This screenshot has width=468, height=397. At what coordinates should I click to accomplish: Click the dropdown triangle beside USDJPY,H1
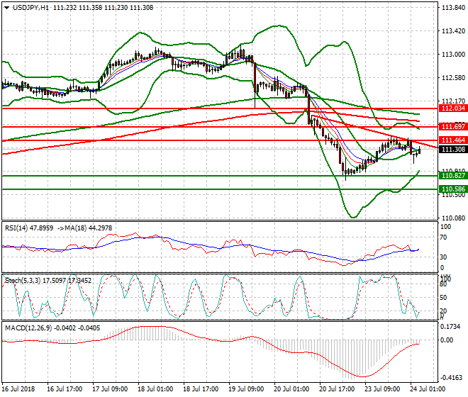click(x=6, y=6)
